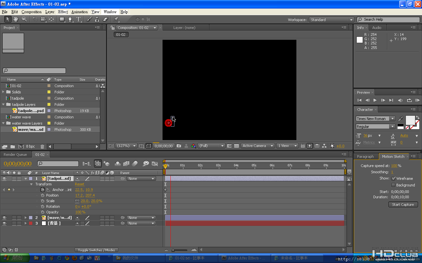Toggle region of interest button
This screenshot has height=263, width=422.
(229, 146)
